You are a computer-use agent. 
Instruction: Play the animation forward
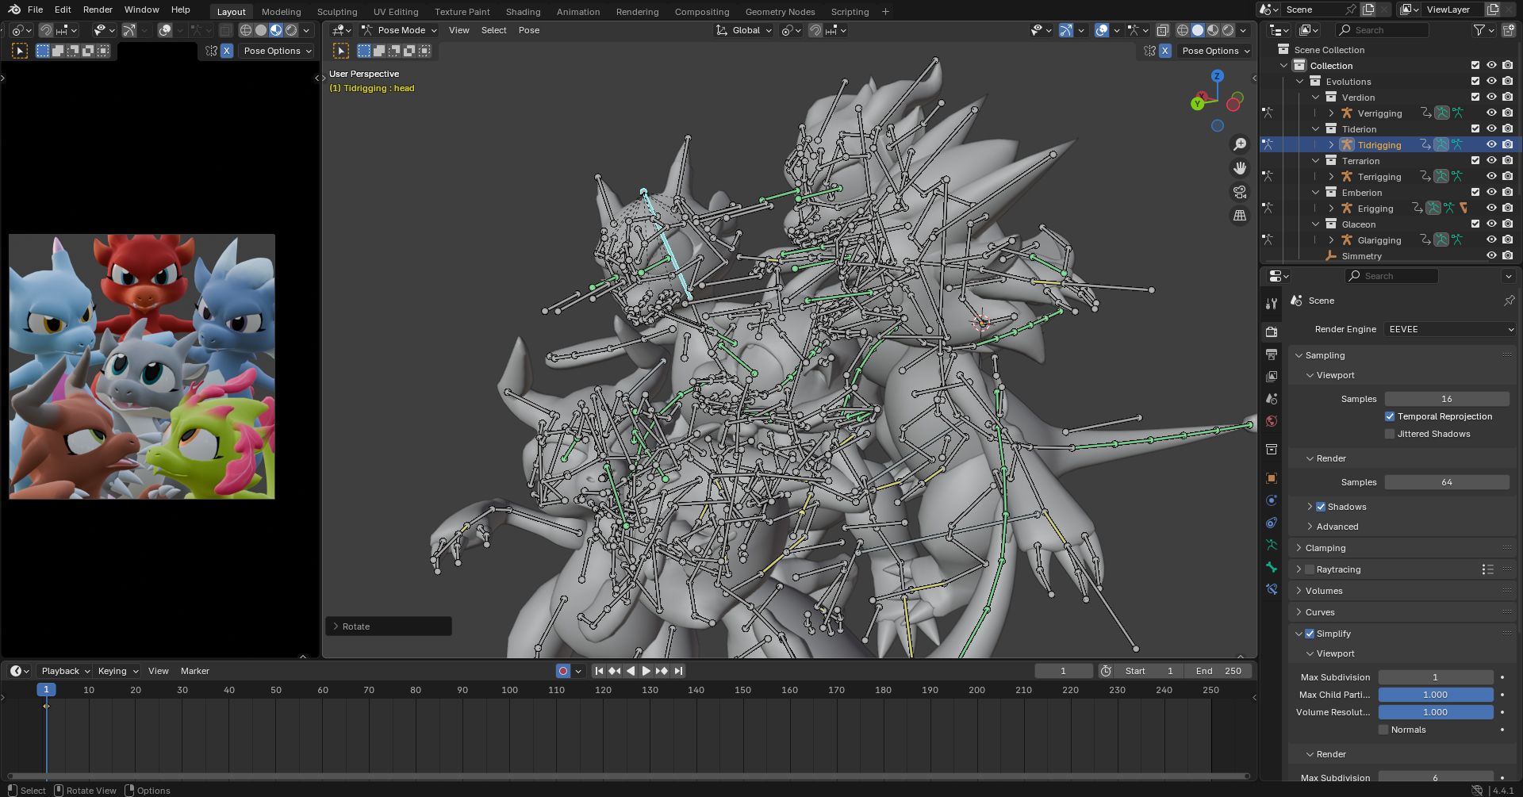pyautogui.click(x=646, y=671)
